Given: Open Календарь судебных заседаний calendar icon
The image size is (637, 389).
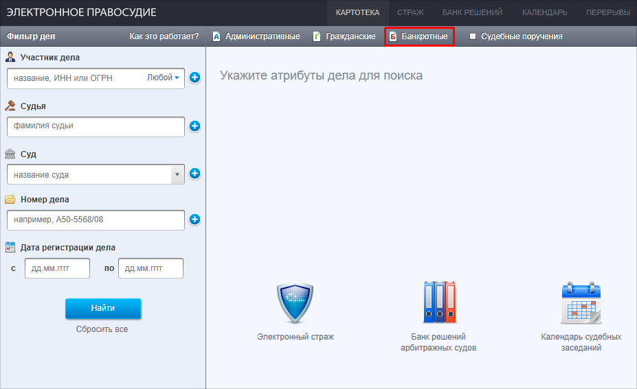Looking at the screenshot, I should click(x=581, y=303).
